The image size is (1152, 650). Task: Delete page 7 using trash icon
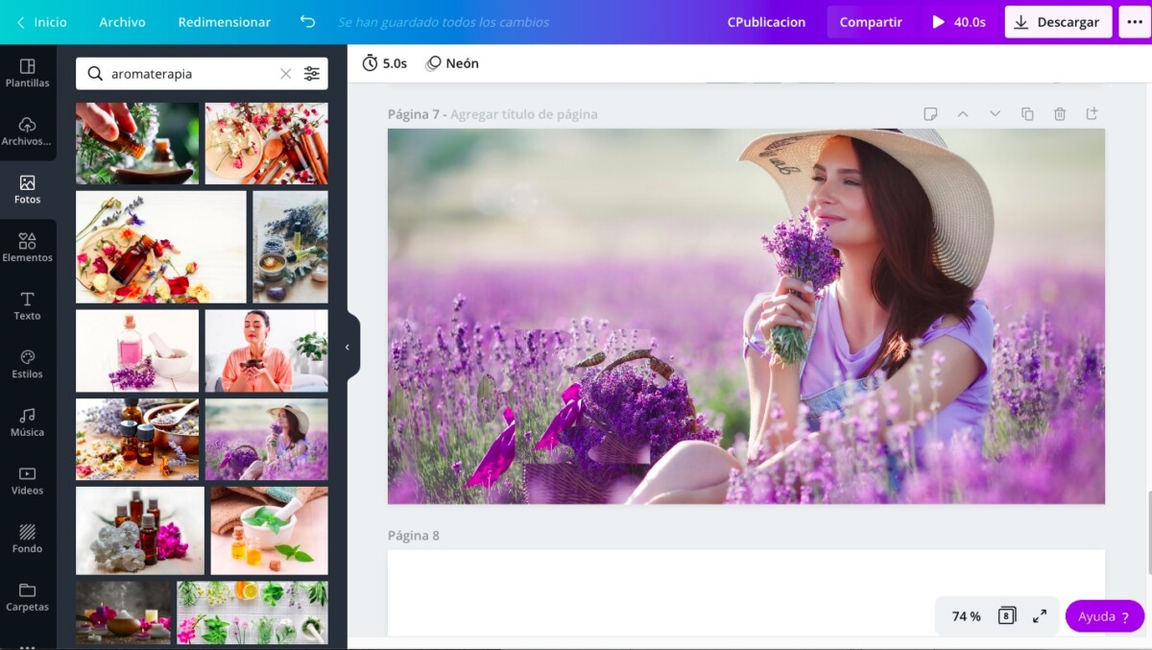[1060, 114]
